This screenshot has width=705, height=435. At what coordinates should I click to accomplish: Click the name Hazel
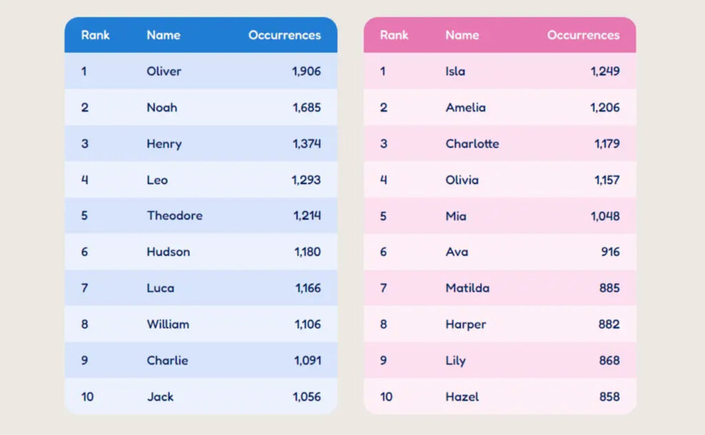click(462, 396)
